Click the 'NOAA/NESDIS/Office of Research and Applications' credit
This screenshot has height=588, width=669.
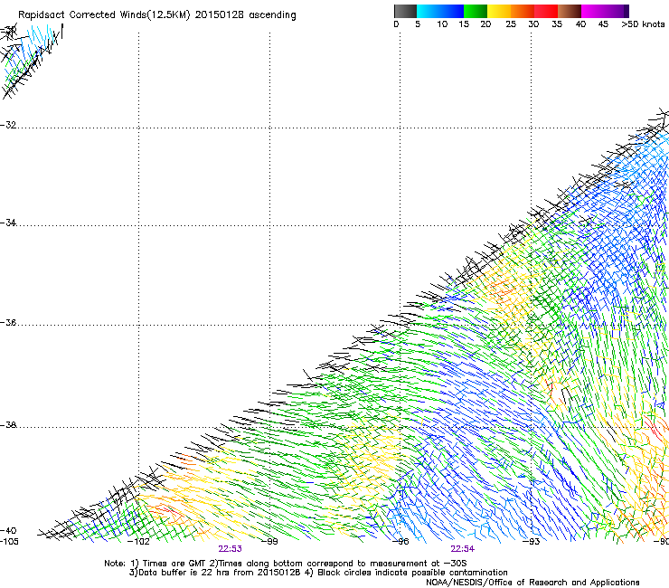coord(532,583)
